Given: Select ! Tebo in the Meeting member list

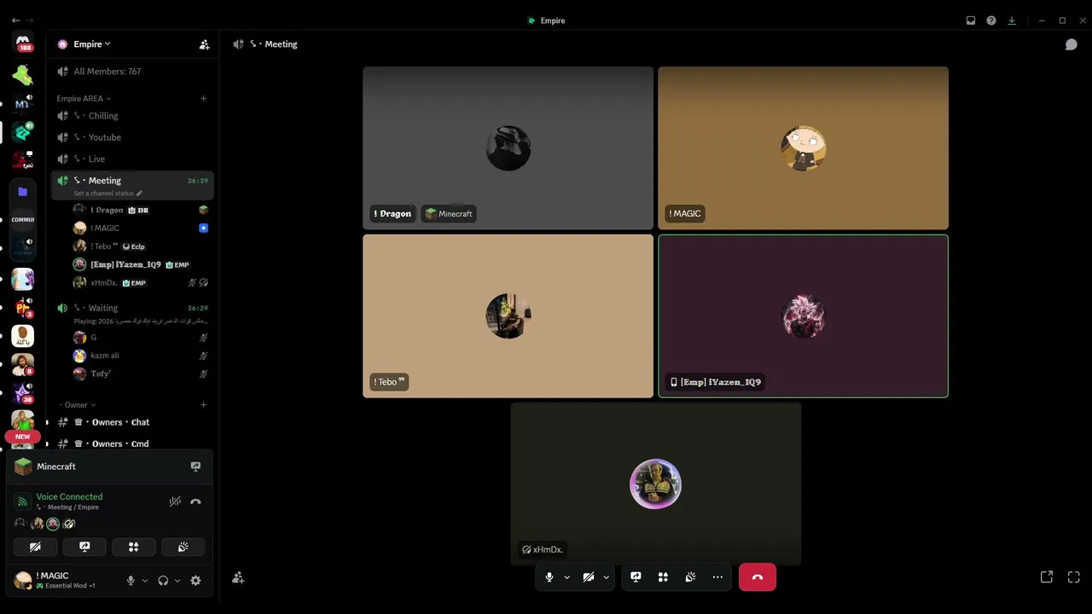Looking at the screenshot, I should coord(141,246).
